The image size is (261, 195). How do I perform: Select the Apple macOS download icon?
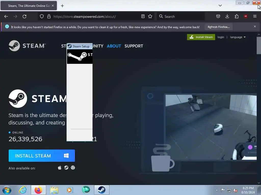pyautogui.click(x=60, y=168)
